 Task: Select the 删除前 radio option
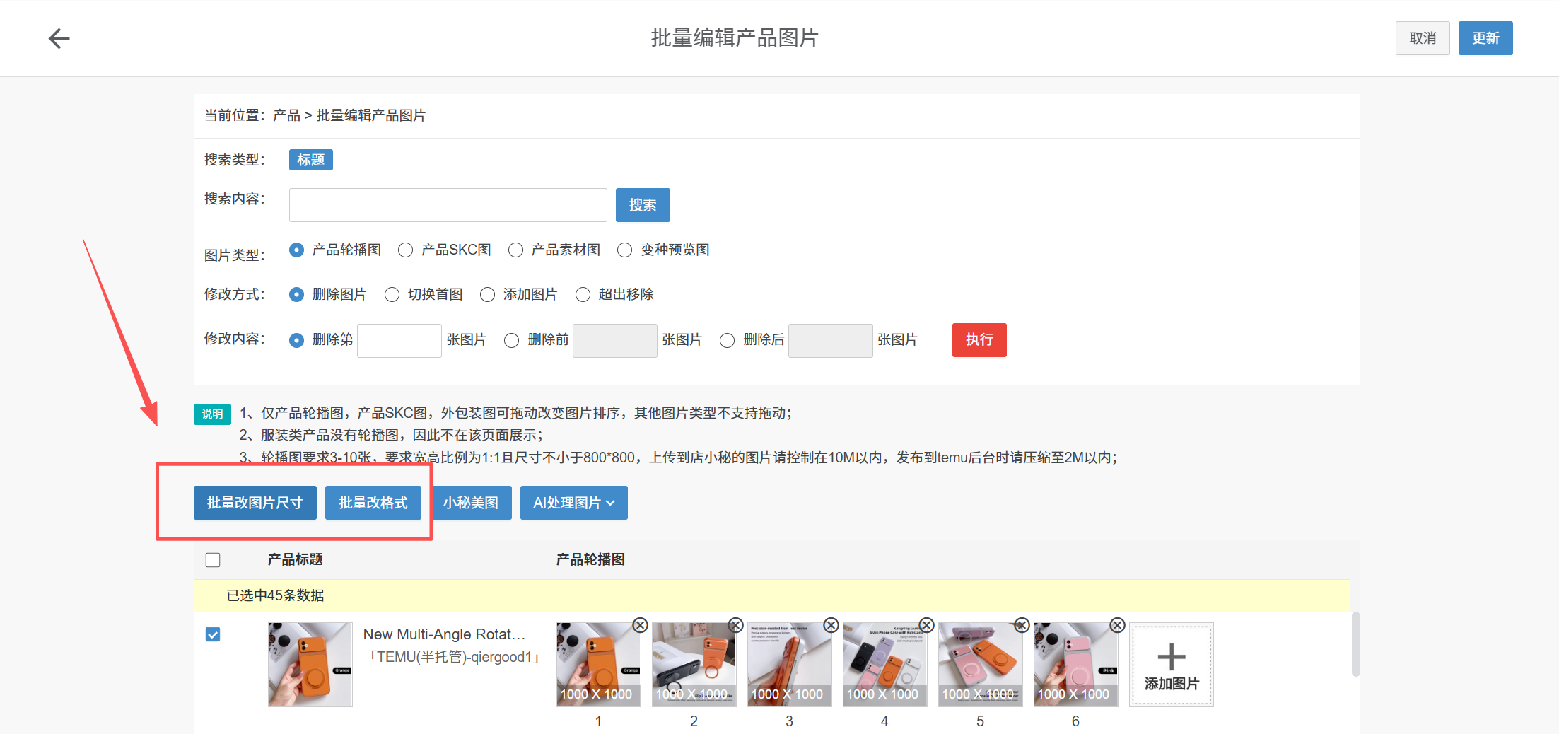(512, 341)
